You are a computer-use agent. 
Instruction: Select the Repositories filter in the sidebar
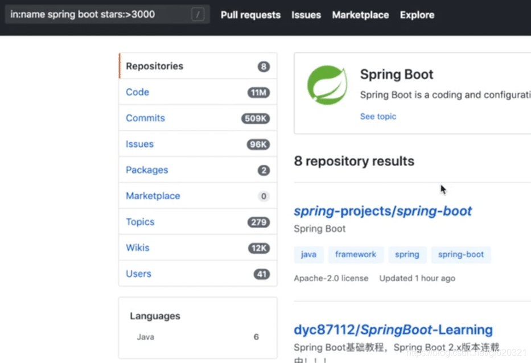click(x=198, y=66)
